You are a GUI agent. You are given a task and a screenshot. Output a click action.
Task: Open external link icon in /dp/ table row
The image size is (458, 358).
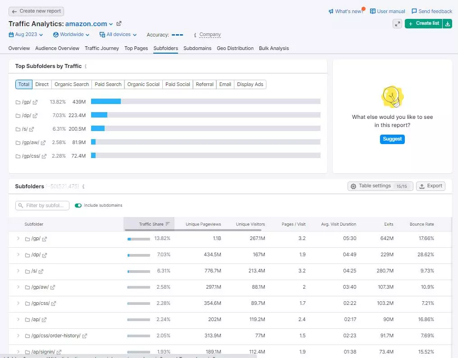pos(44,255)
